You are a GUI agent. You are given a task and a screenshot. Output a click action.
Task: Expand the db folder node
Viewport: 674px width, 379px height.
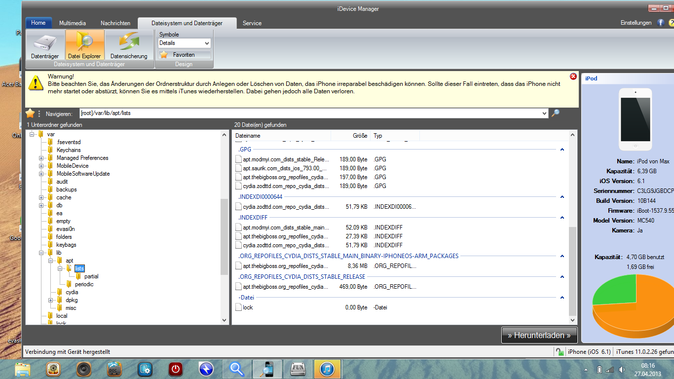tap(41, 205)
